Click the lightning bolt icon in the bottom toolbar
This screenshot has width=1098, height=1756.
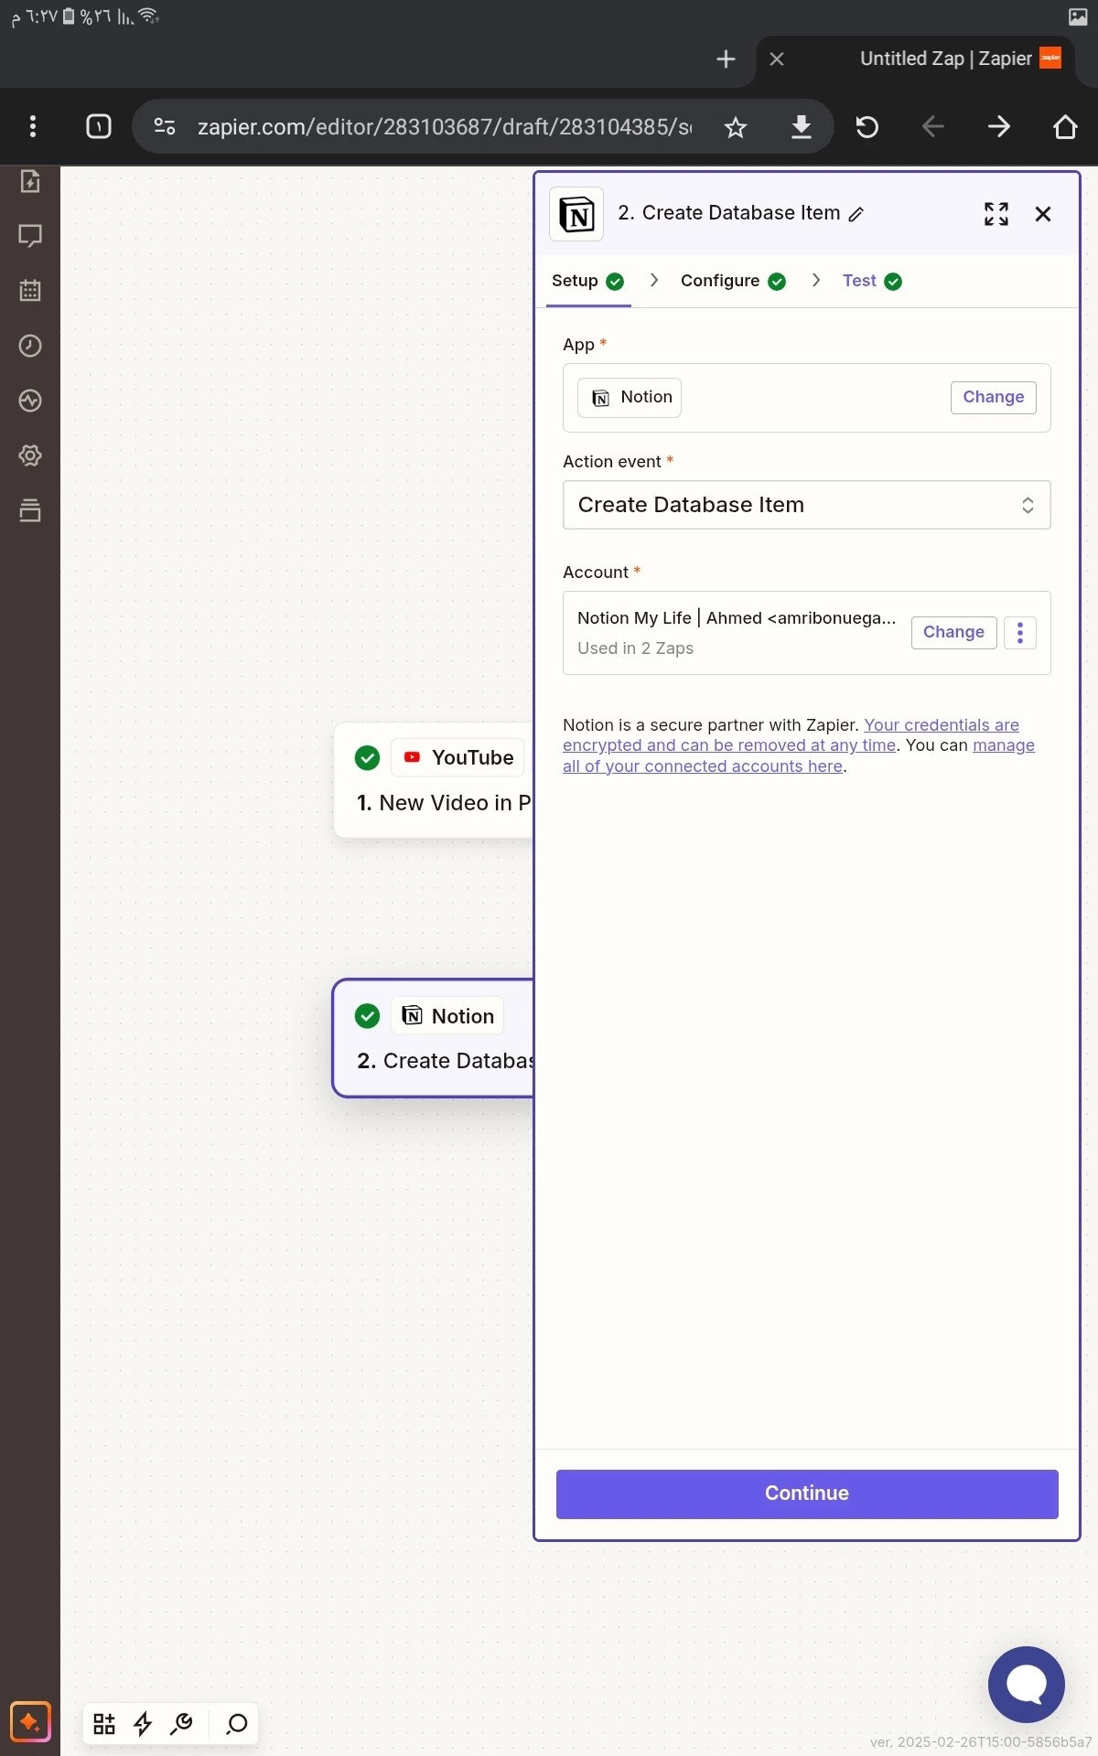[143, 1724]
